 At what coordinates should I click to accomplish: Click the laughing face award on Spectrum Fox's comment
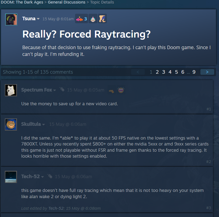tap(121, 90)
